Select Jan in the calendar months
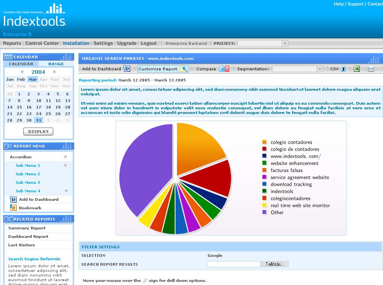Viewport: 383px width, 285px height. (x=10, y=79)
